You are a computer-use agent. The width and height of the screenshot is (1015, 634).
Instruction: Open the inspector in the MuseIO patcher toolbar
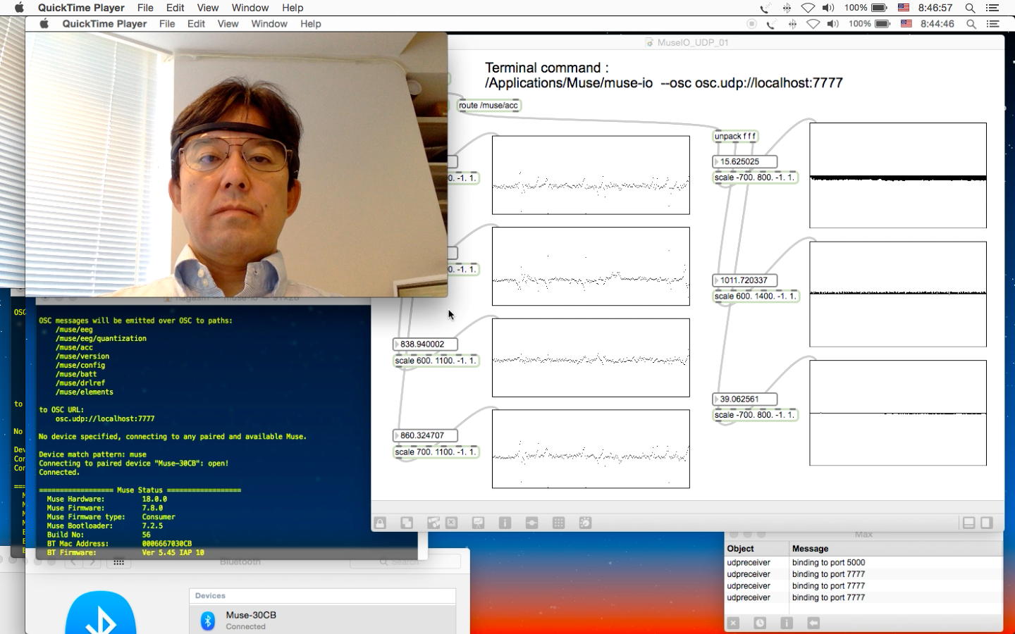(505, 523)
